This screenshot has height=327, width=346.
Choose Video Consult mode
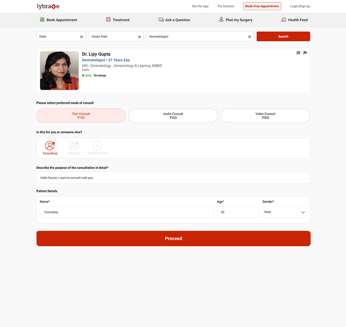coord(265,115)
